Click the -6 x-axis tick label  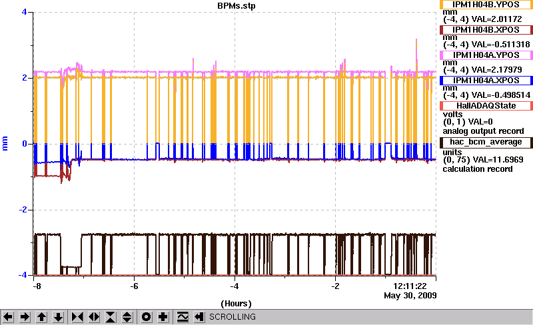tap(134, 286)
